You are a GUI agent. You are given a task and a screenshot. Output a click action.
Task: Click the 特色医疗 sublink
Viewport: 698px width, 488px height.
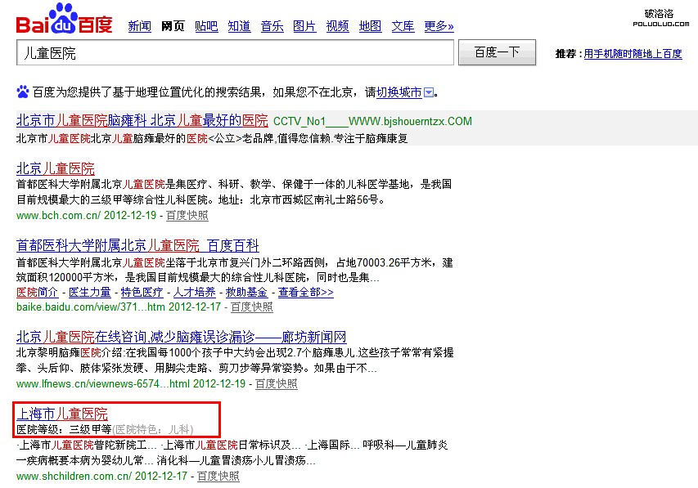(142, 293)
